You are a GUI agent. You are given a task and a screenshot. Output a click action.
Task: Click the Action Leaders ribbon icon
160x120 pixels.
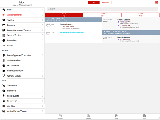click(4, 61)
